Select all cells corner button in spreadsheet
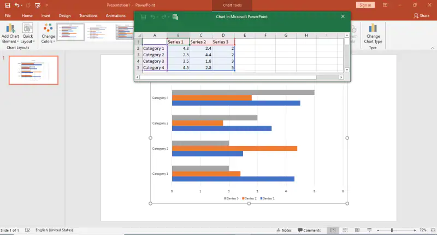 (139, 36)
